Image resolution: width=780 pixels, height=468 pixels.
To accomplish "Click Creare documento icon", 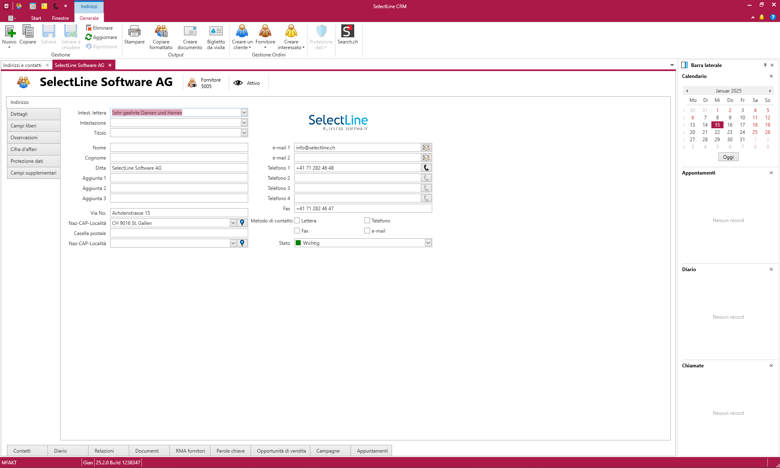I will (190, 32).
